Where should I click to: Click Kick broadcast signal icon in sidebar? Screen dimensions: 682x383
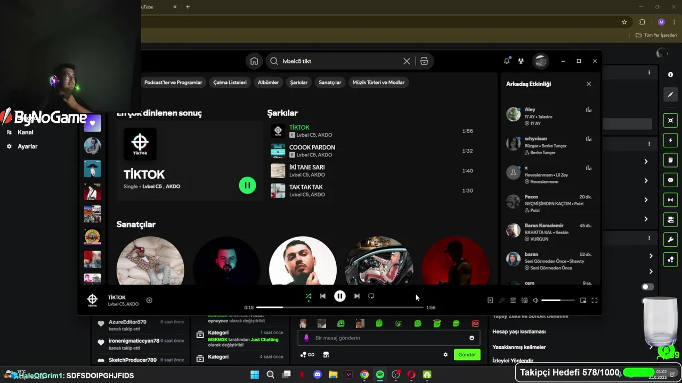(670, 200)
